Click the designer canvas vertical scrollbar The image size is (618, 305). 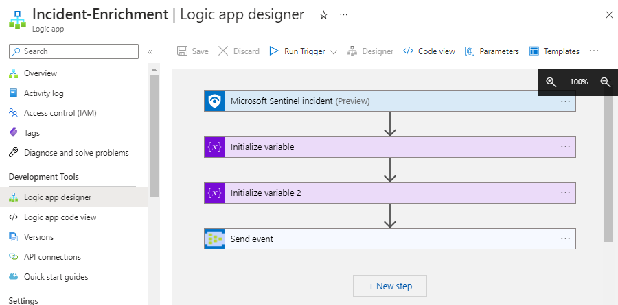tap(608, 169)
